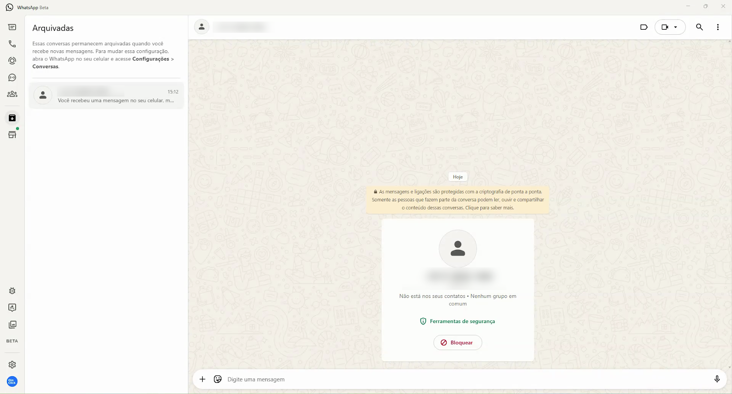Open the Channels speech-bubble icon
The height and width of the screenshot is (394, 732).
click(x=12, y=78)
